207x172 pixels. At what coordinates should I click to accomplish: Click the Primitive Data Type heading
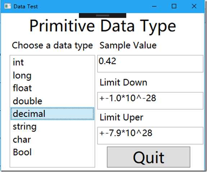[103, 26]
